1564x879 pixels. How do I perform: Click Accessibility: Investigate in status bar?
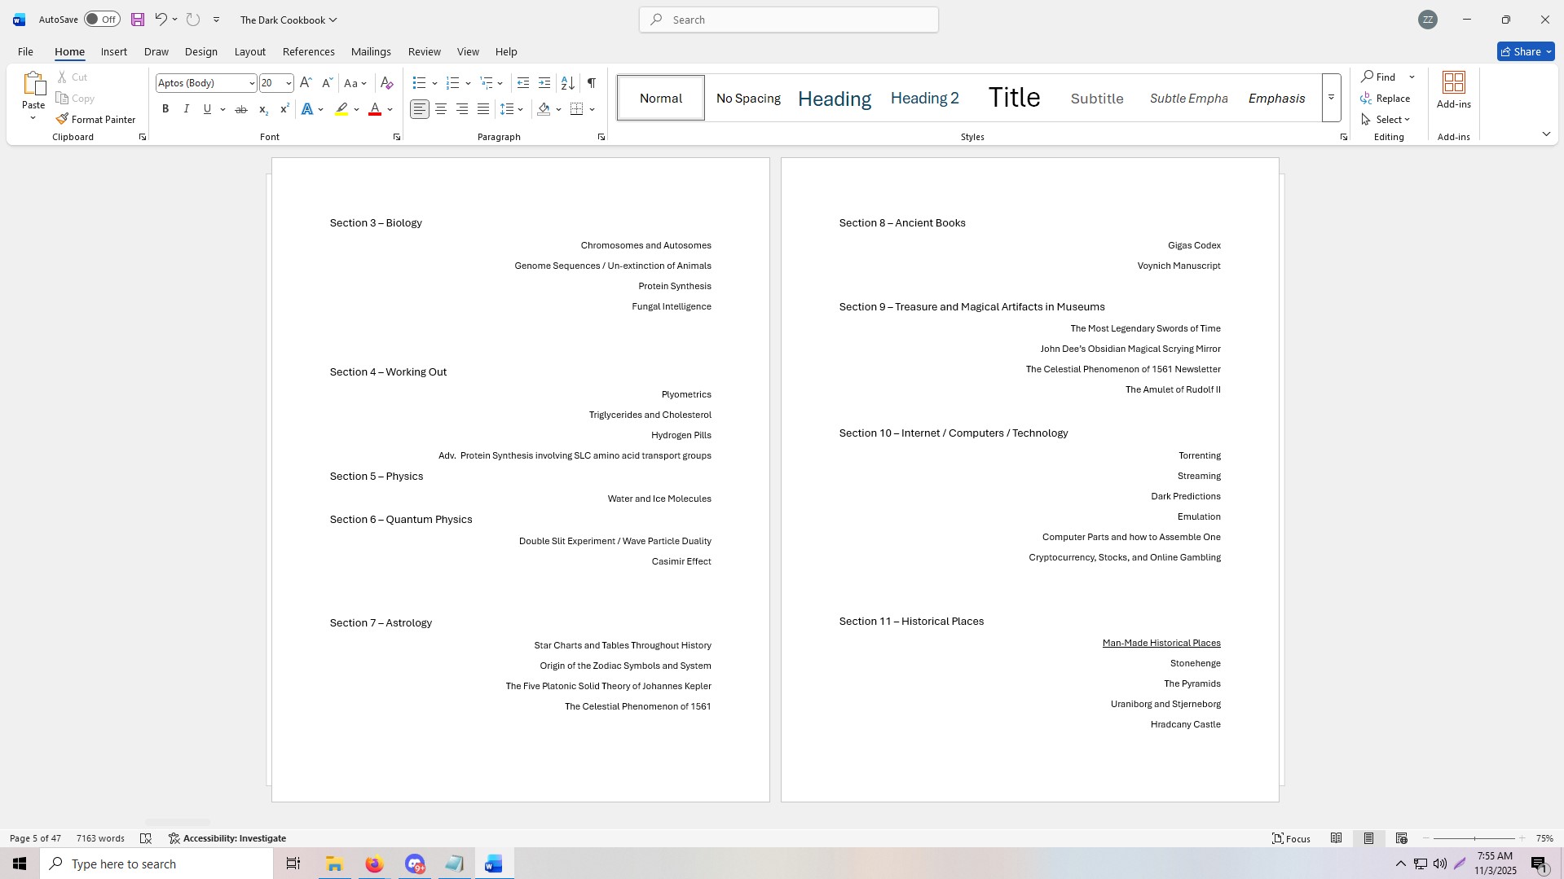click(x=227, y=838)
